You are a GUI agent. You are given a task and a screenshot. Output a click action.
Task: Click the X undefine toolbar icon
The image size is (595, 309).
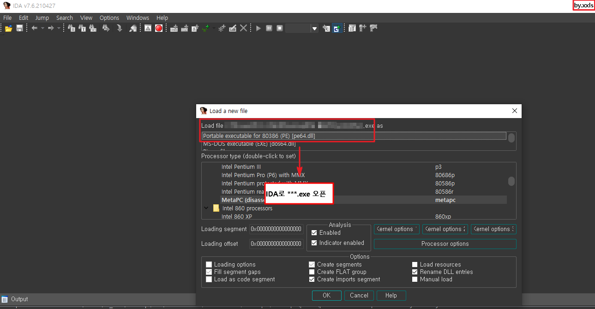coord(243,28)
